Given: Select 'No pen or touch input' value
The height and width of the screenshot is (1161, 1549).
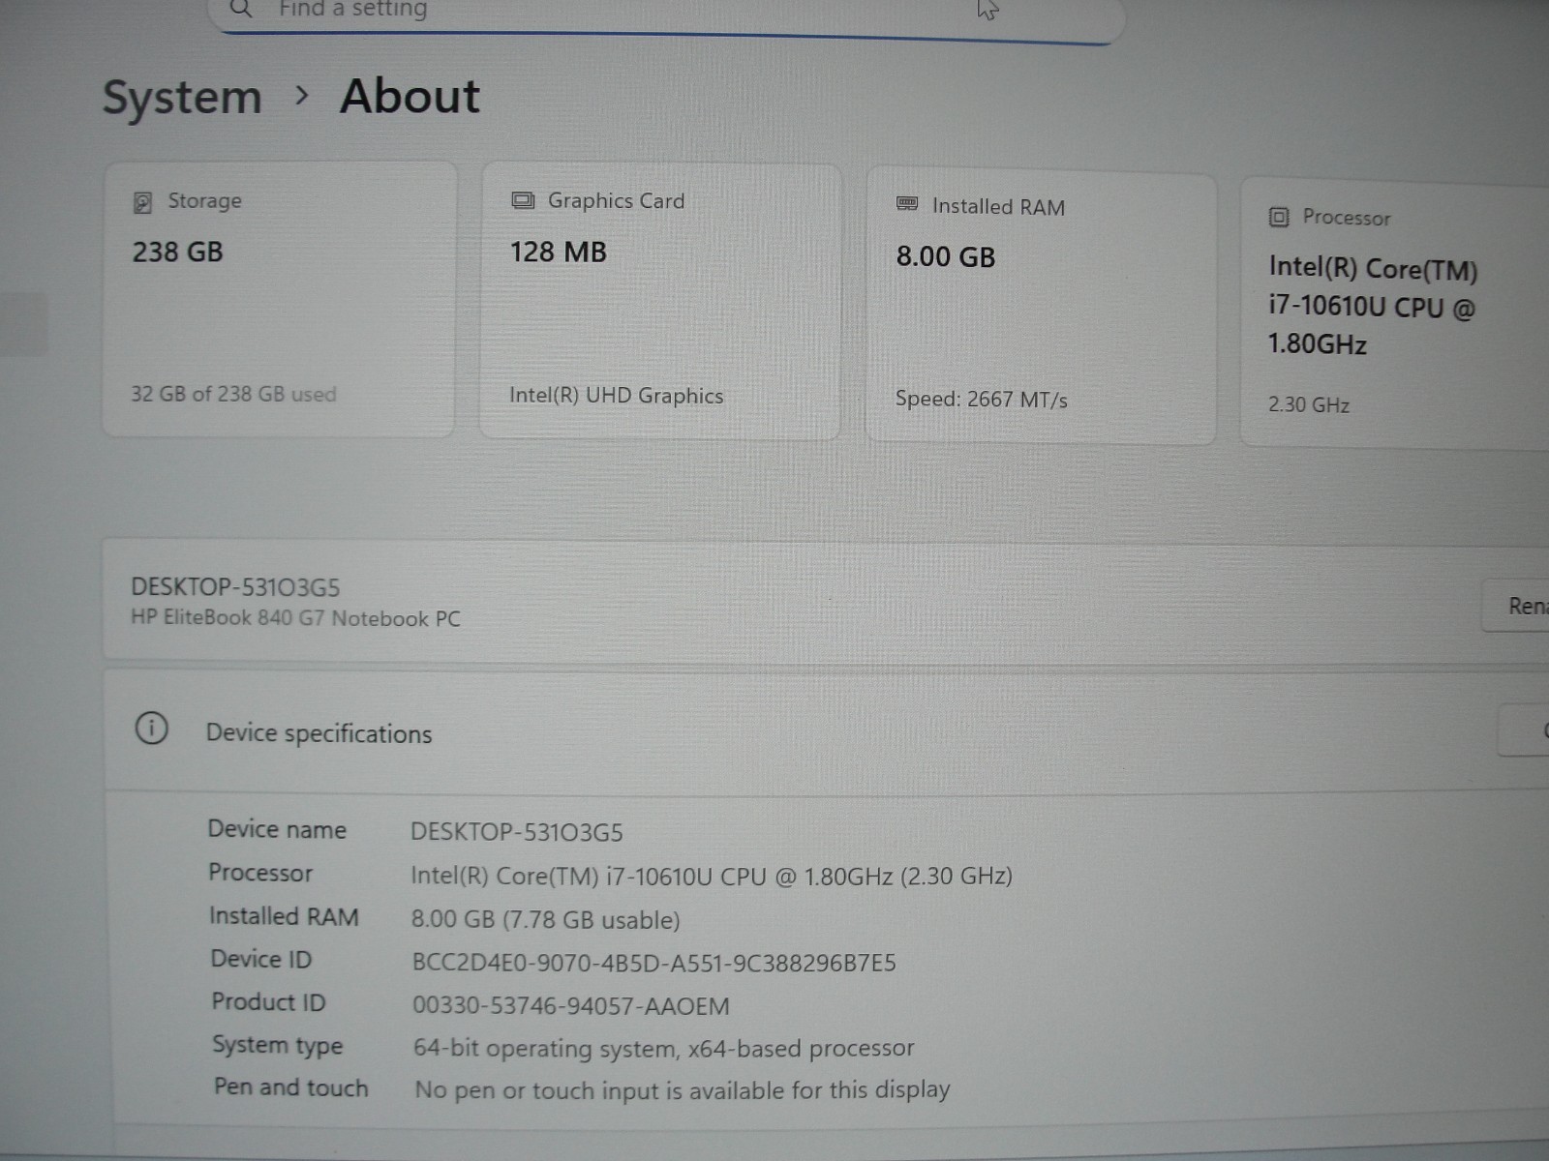Looking at the screenshot, I should pyautogui.click(x=683, y=1090).
